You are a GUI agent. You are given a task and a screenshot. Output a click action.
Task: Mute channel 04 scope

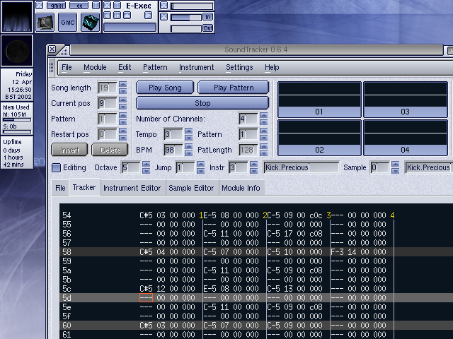click(x=406, y=138)
